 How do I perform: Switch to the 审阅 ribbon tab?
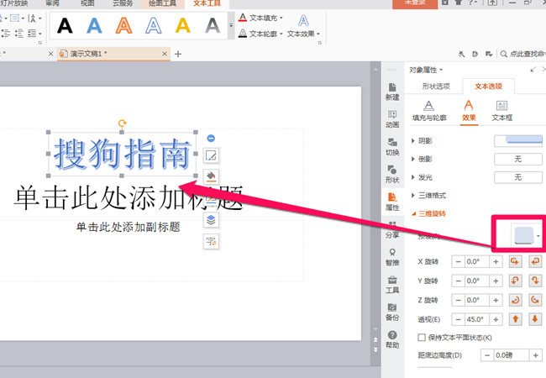(52, 3)
